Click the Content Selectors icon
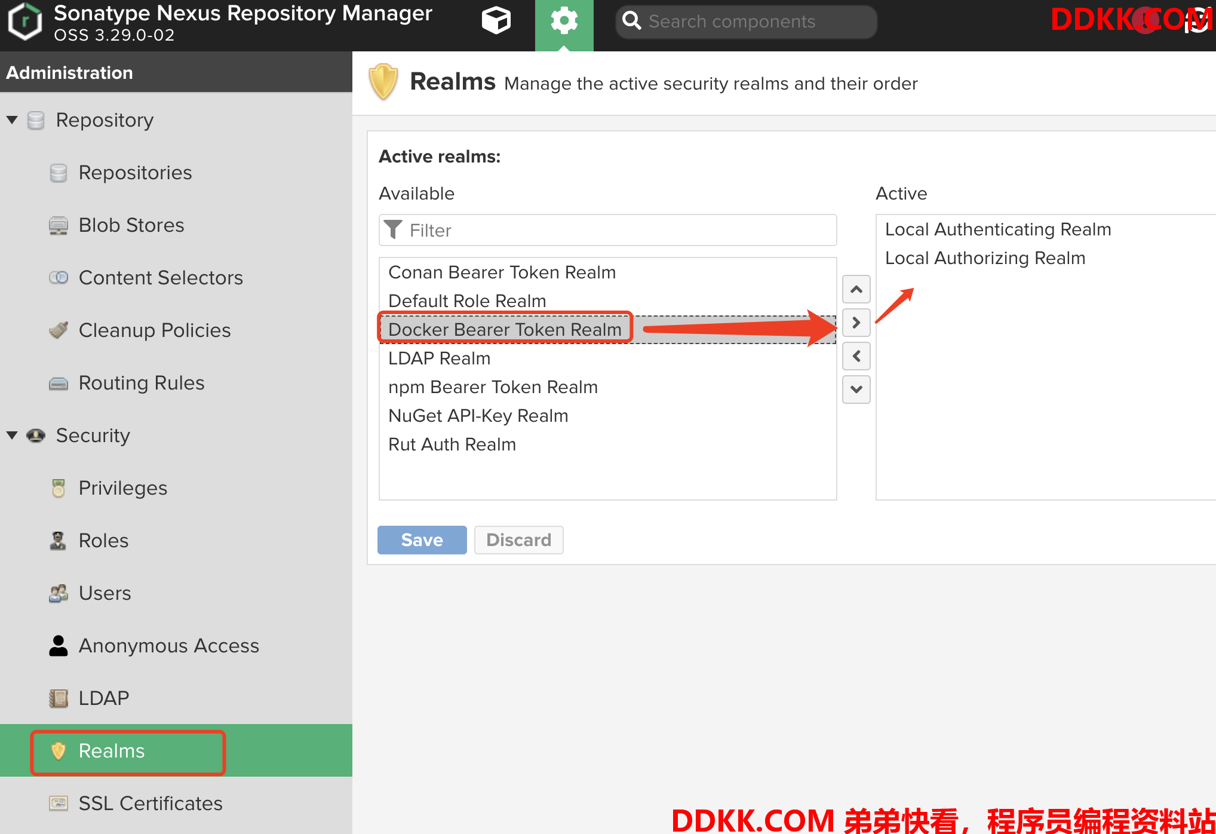 click(x=59, y=278)
